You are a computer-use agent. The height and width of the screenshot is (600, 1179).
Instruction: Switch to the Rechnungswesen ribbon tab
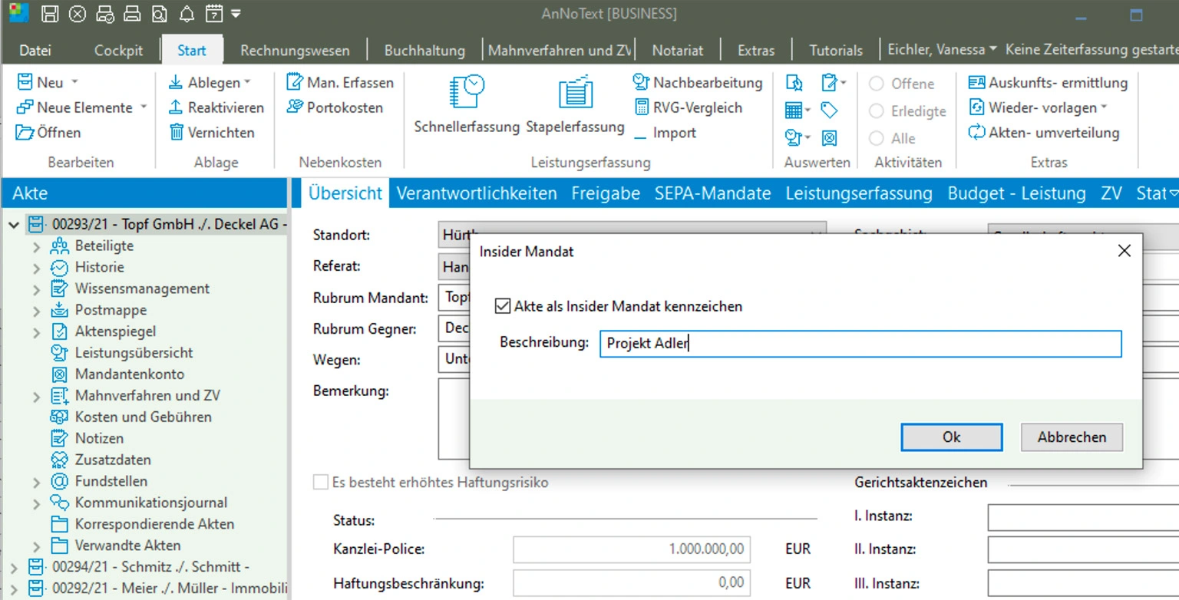coord(295,51)
